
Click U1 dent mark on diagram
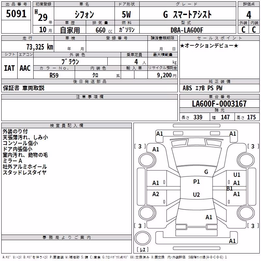coord(237,175)
